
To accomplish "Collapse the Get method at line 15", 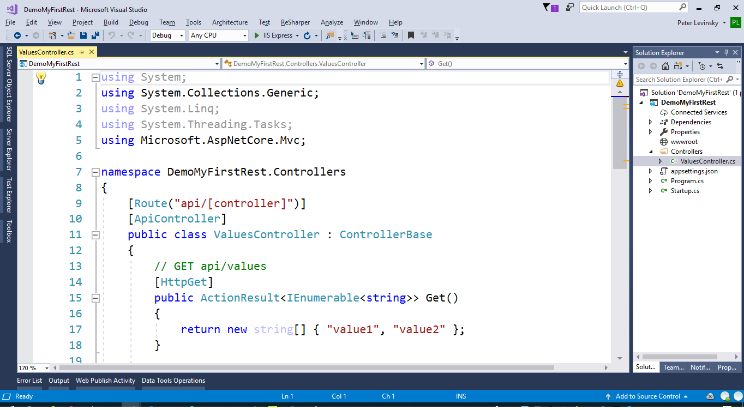I will click(x=95, y=298).
